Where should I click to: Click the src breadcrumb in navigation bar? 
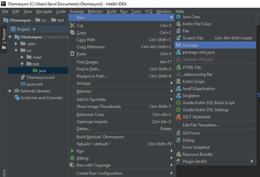(41, 20)
